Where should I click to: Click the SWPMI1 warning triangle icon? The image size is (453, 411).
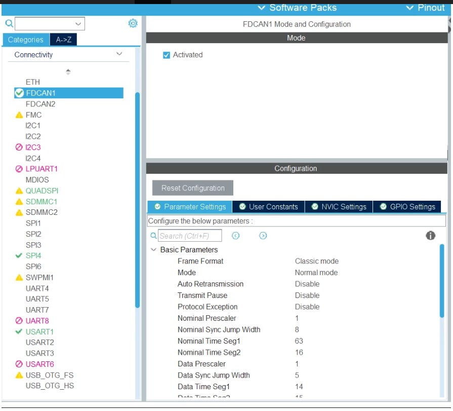(x=19, y=278)
